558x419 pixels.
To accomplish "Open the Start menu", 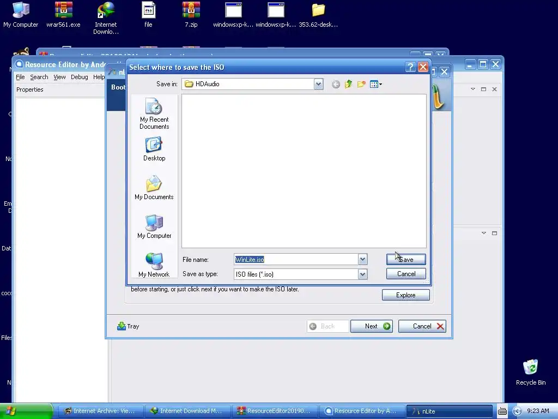I will [x=26, y=411].
